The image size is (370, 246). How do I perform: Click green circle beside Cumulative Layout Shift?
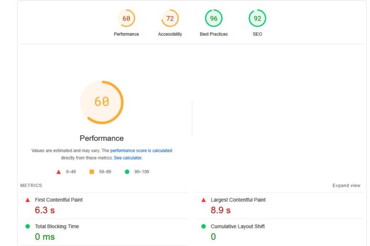204,227
